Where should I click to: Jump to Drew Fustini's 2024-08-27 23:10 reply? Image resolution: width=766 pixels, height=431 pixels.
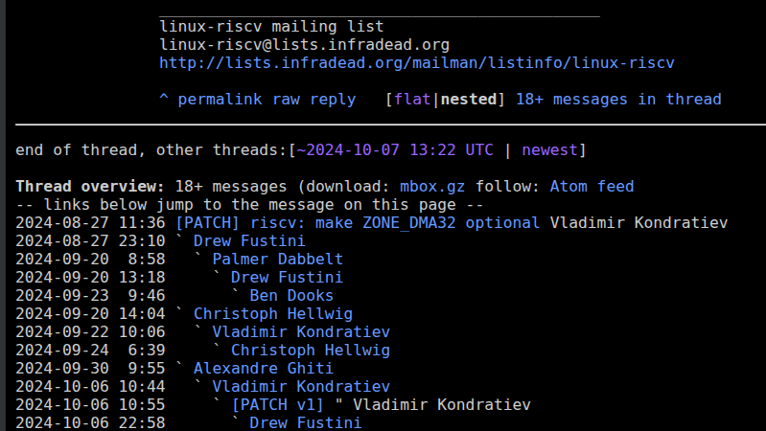point(249,241)
